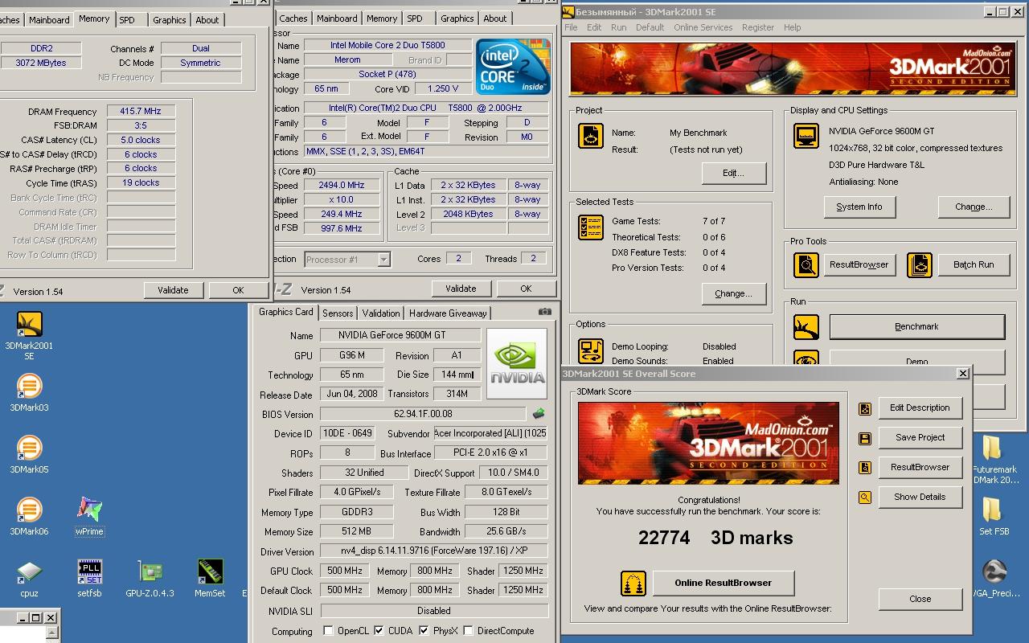Click the Display settings Change button
The image size is (1029, 643).
[974, 207]
